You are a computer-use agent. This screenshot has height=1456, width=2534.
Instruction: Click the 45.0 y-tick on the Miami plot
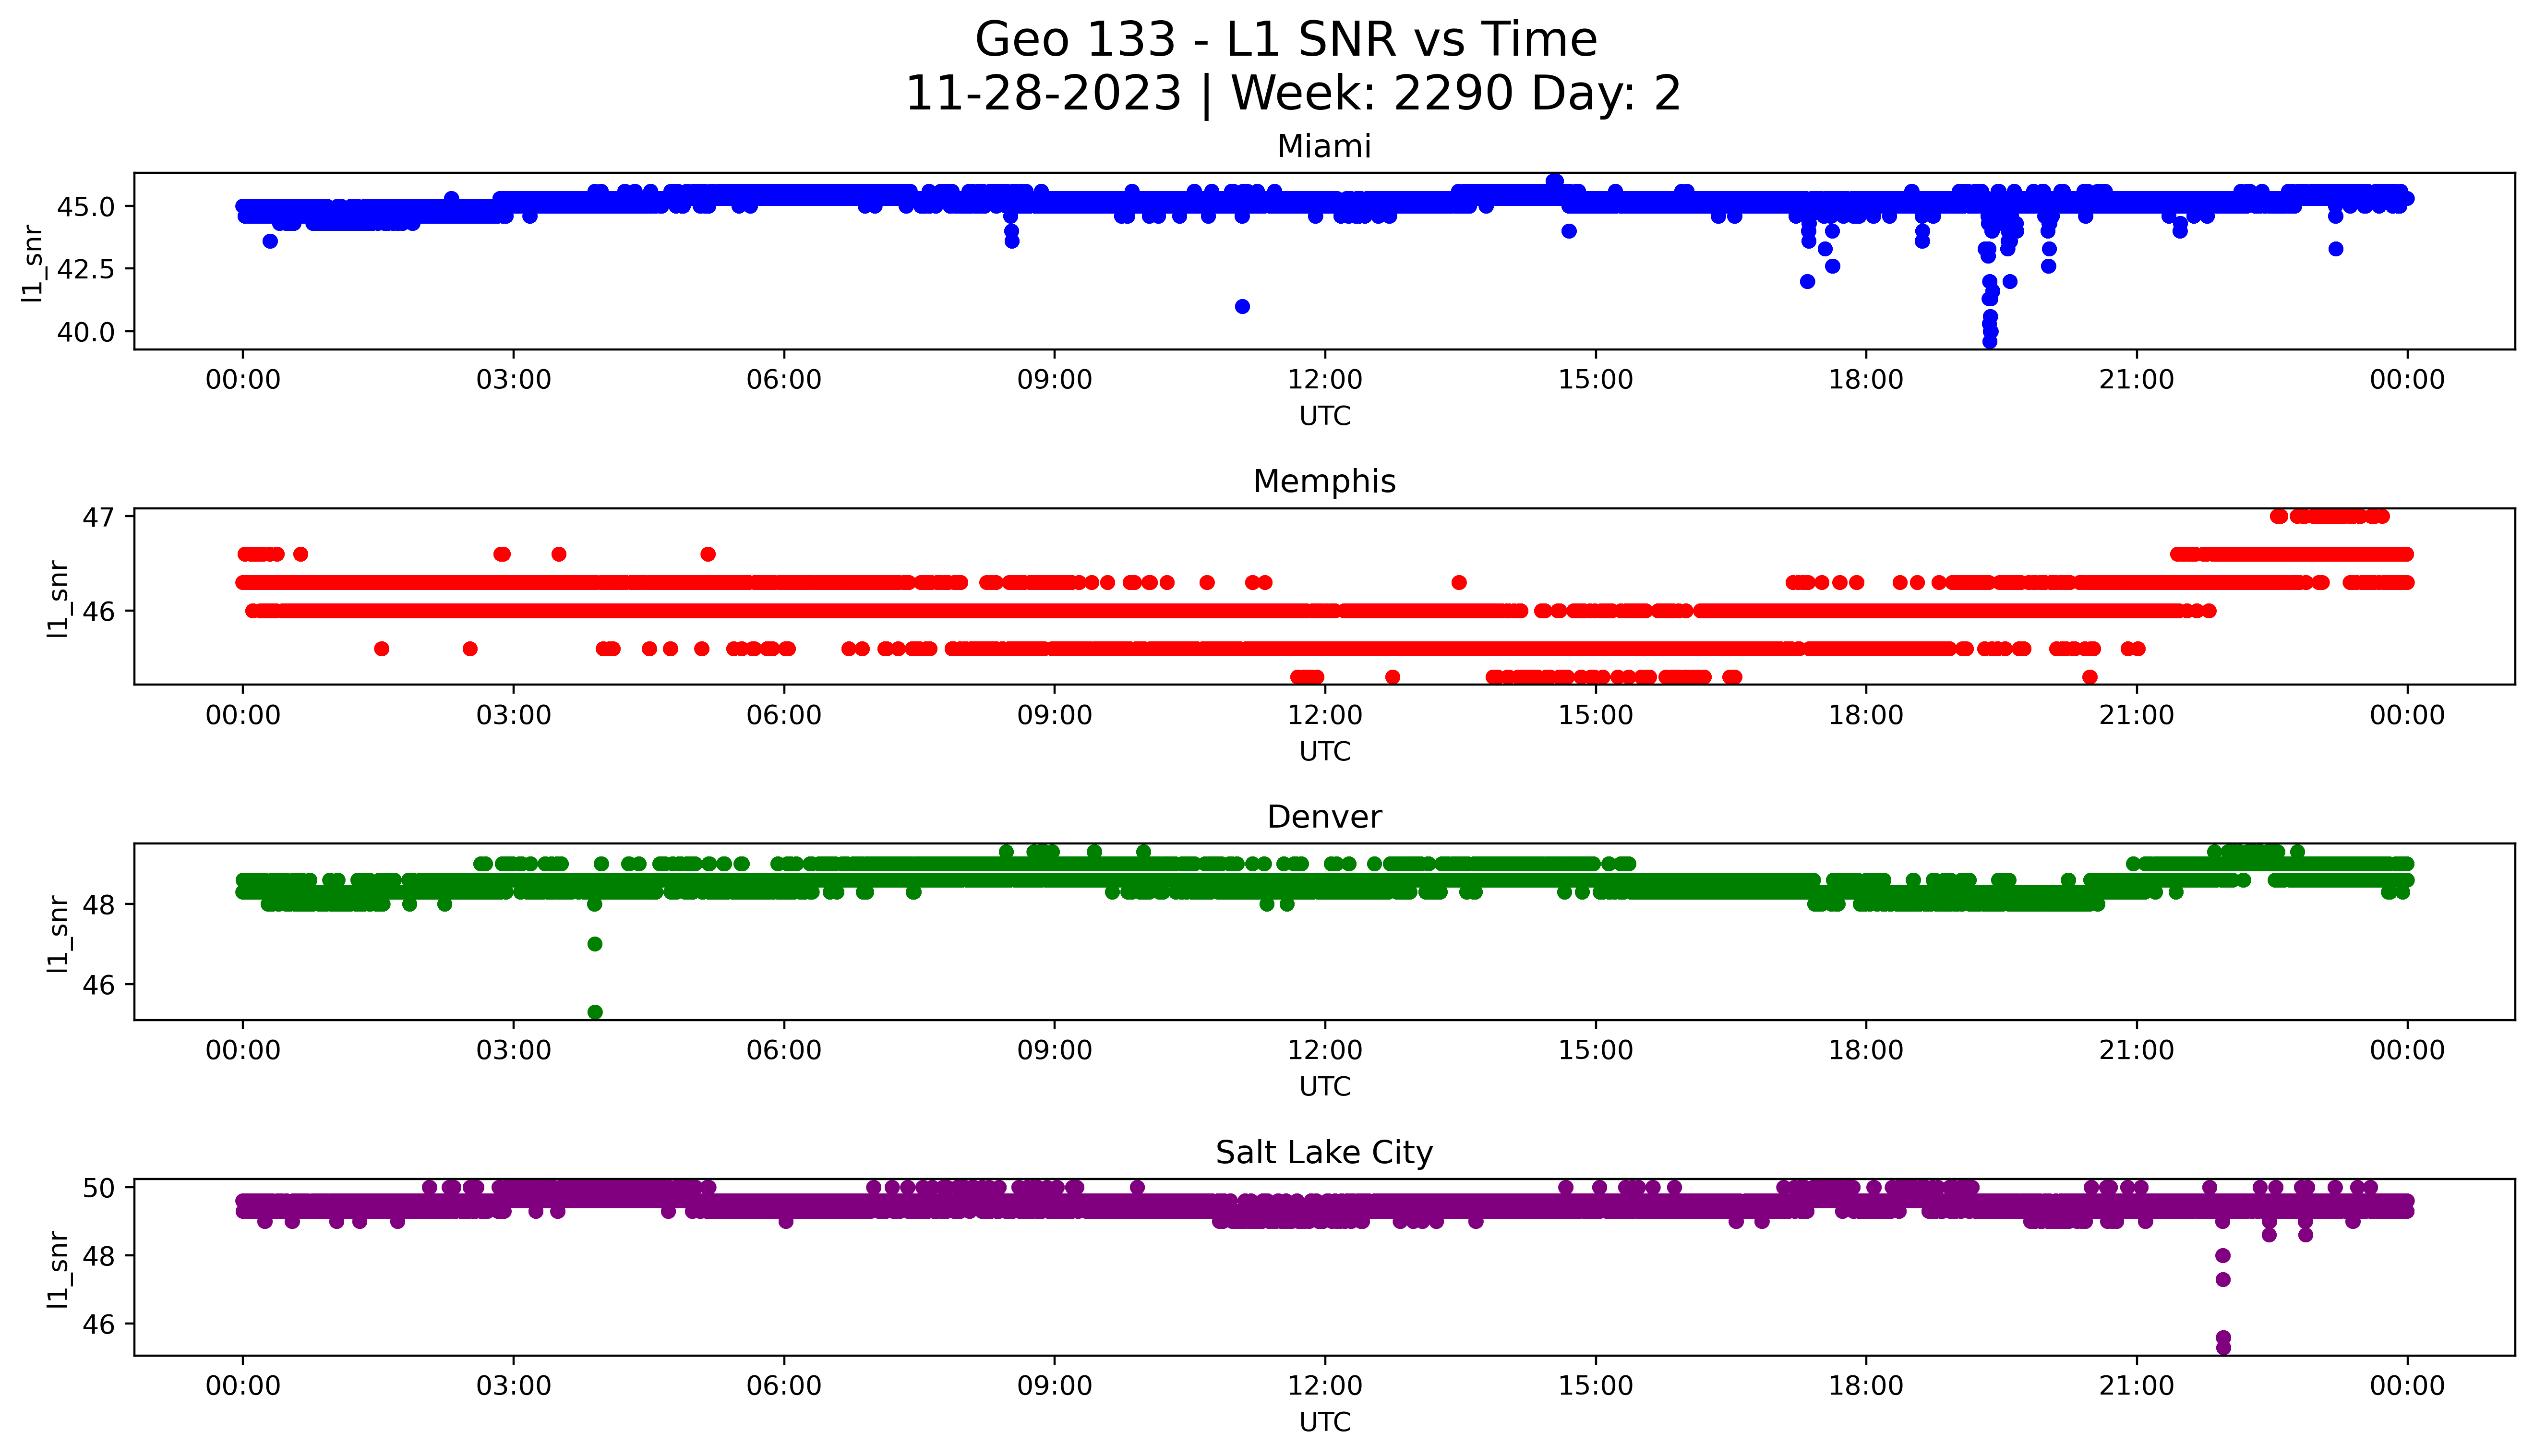point(87,207)
